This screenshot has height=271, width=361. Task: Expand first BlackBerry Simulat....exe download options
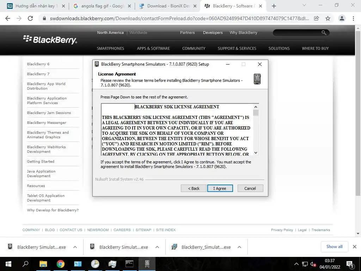pyautogui.click(x=75, y=247)
